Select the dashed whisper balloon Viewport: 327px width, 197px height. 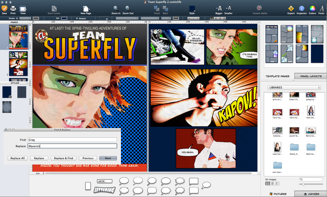138,181
